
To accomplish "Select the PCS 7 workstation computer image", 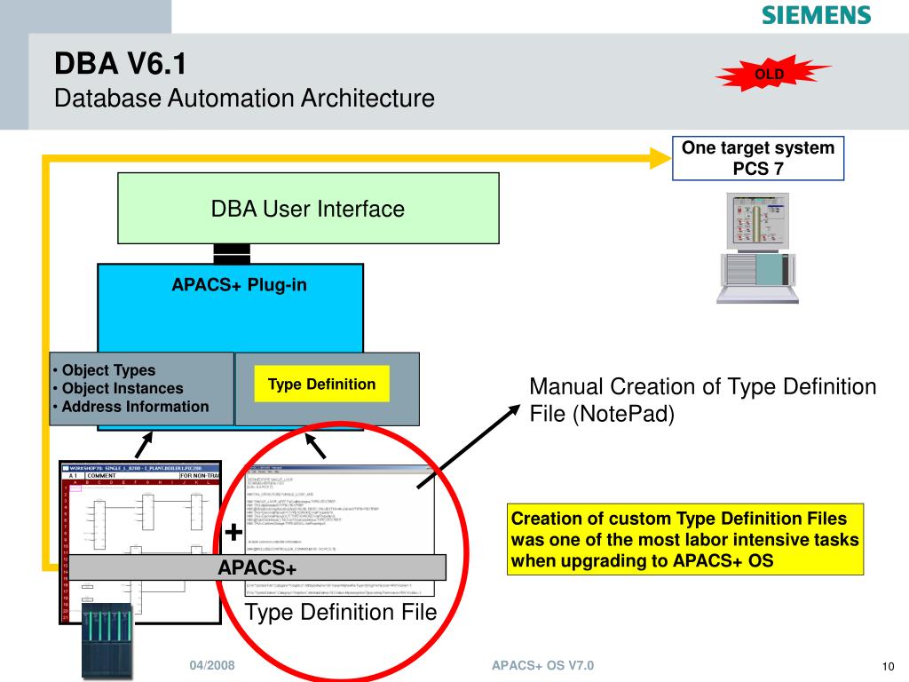I will (758, 248).
